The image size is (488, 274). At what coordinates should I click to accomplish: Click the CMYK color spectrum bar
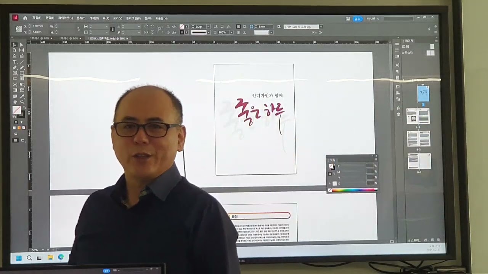tap(354, 190)
